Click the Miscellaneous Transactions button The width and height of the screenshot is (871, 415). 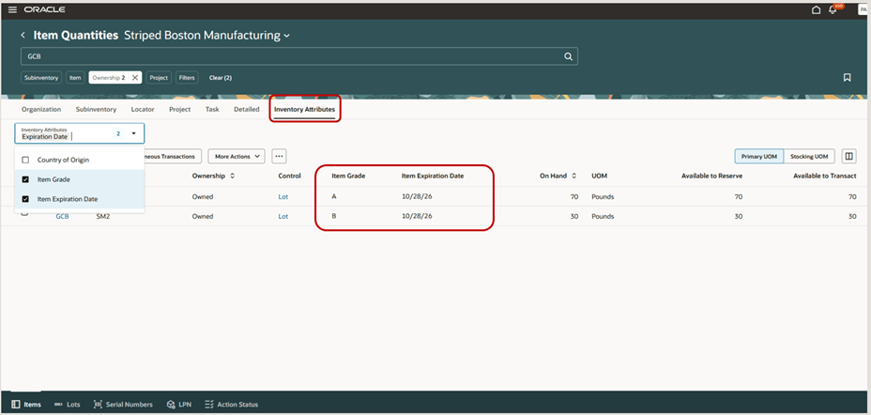coord(172,157)
